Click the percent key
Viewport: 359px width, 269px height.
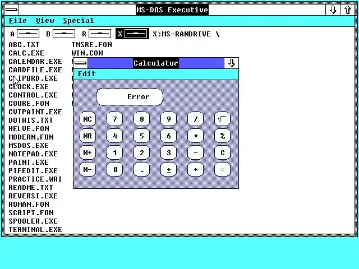(x=222, y=136)
